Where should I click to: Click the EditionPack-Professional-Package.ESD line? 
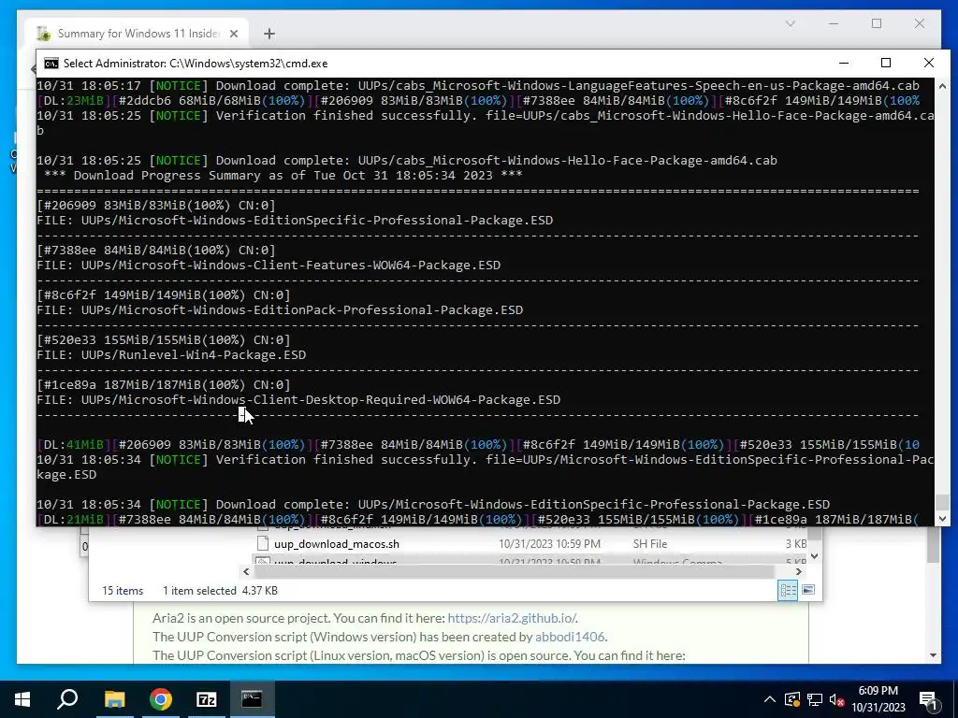[x=280, y=310]
